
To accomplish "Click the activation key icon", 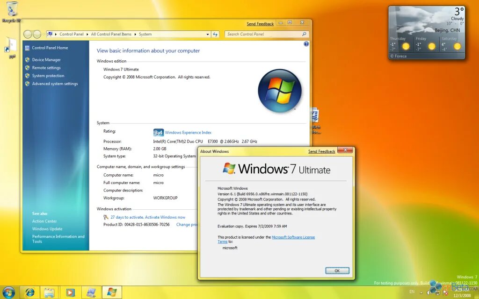I will (106, 217).
